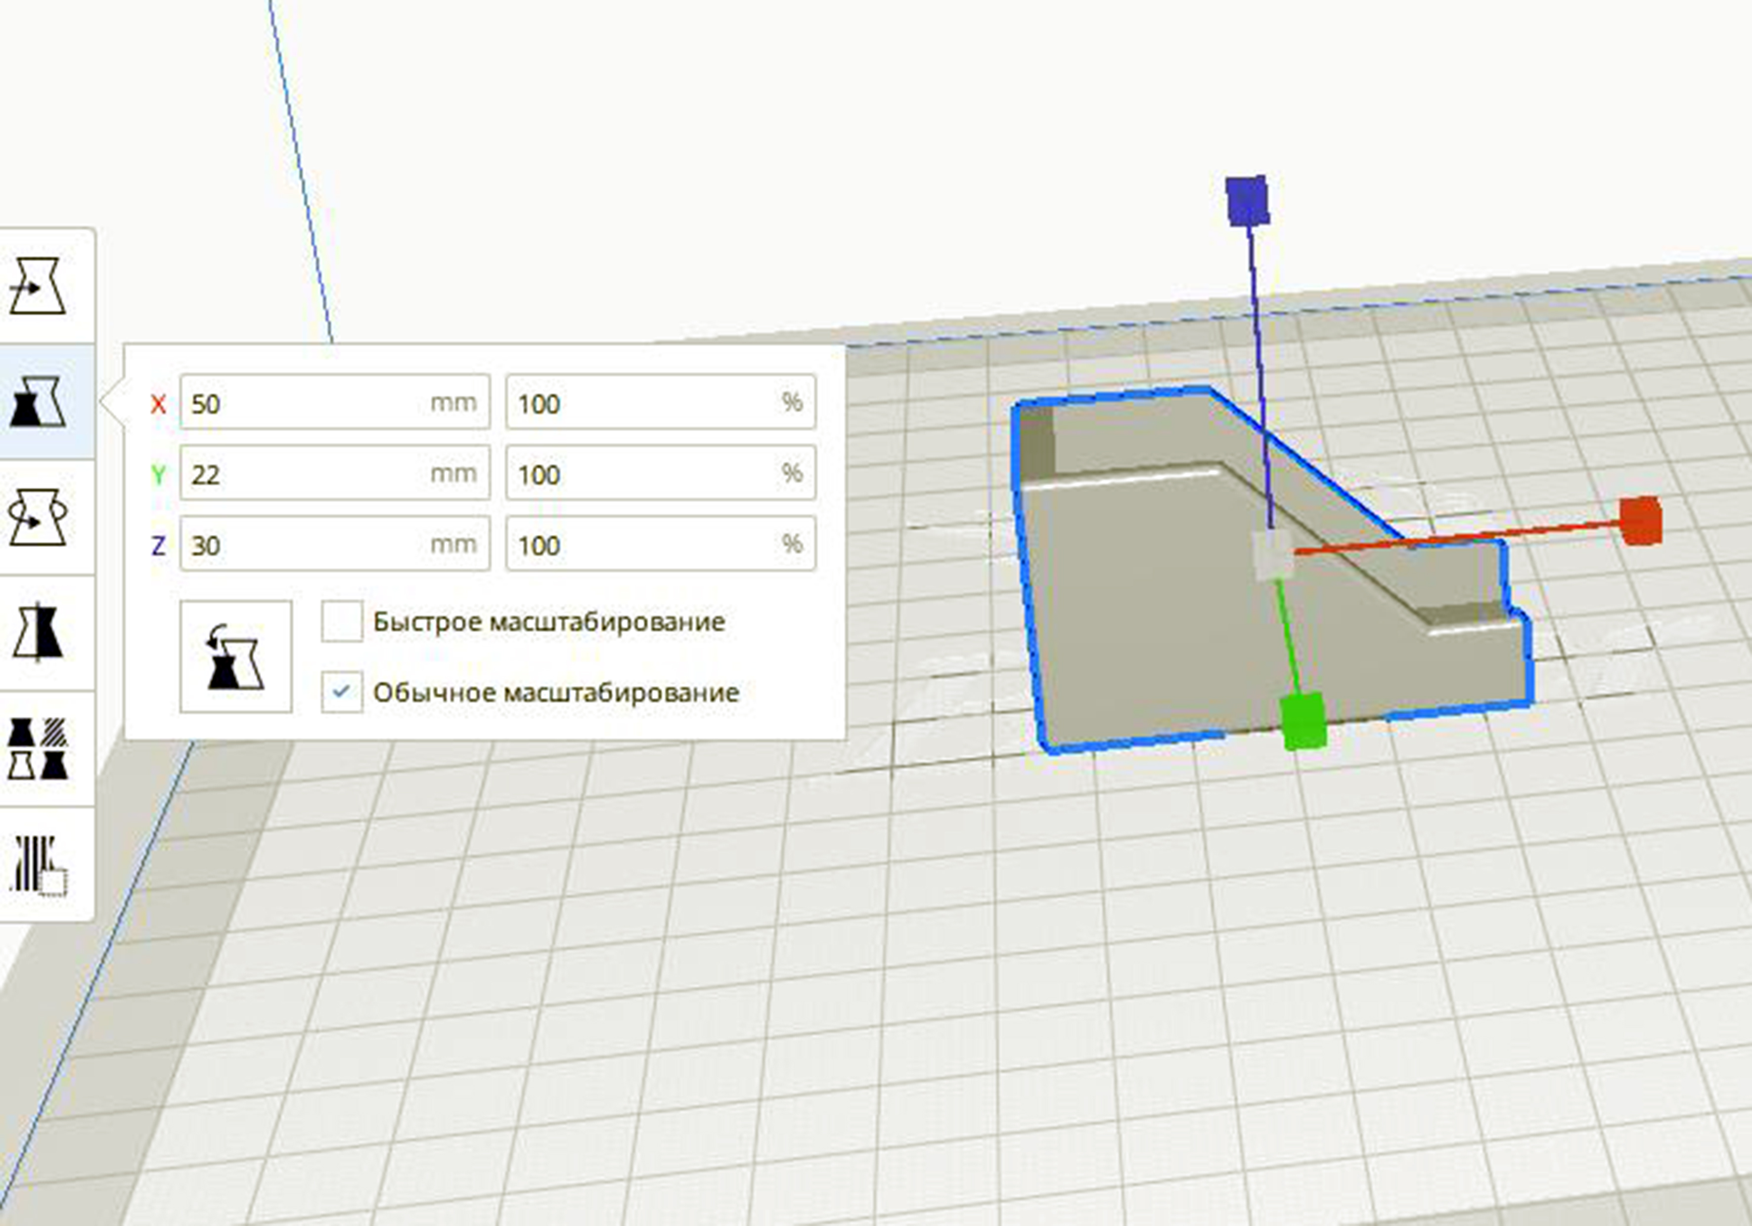Click the Z scale percent field
The image size is (1752, 1226).
(661, 544)
